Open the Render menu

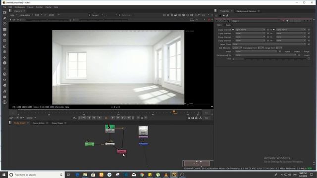39,7
